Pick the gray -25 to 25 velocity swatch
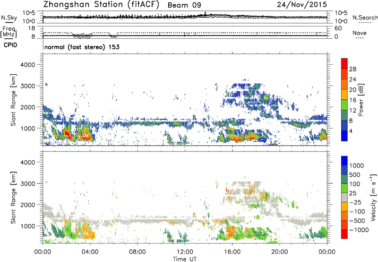378x262 pixels. click(344, 197)
